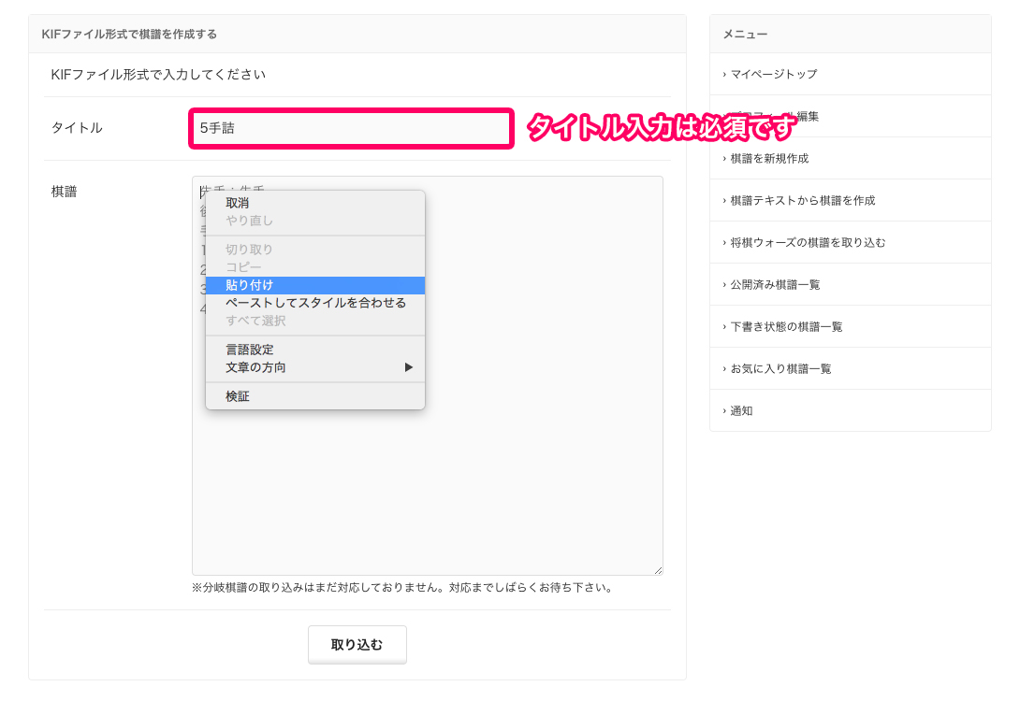Click 棋譜テキストから棋譜を作成 link
The height and width of the screenshot is (701, 1020).
point(802,200)
